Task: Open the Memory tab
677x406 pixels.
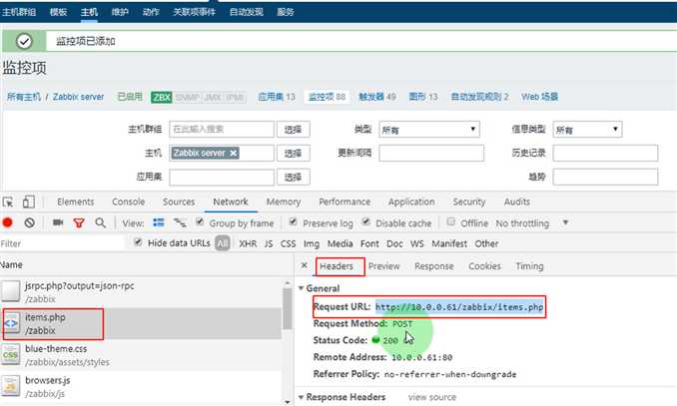Action: pyautogui.click(x=284, y=202)
